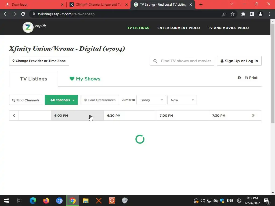Show earlier times with left arrow

(14, 115)
